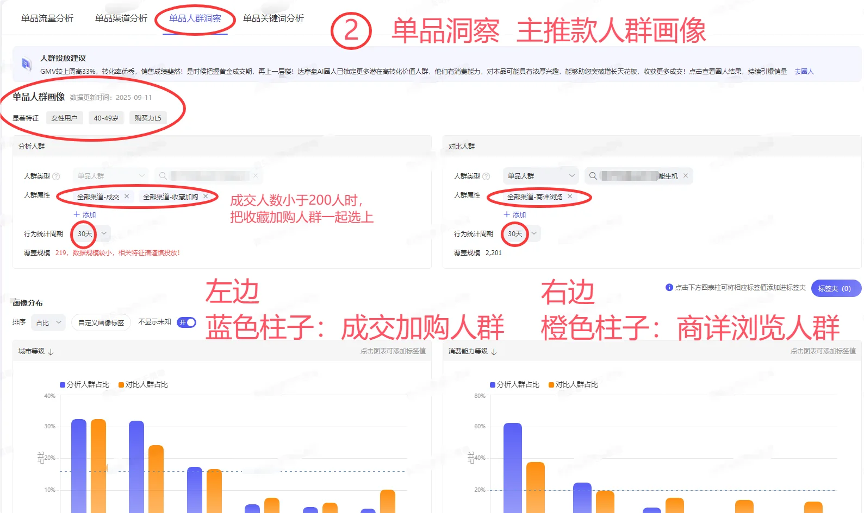Click the 人群投放建议 banner icon

(26, 64)
